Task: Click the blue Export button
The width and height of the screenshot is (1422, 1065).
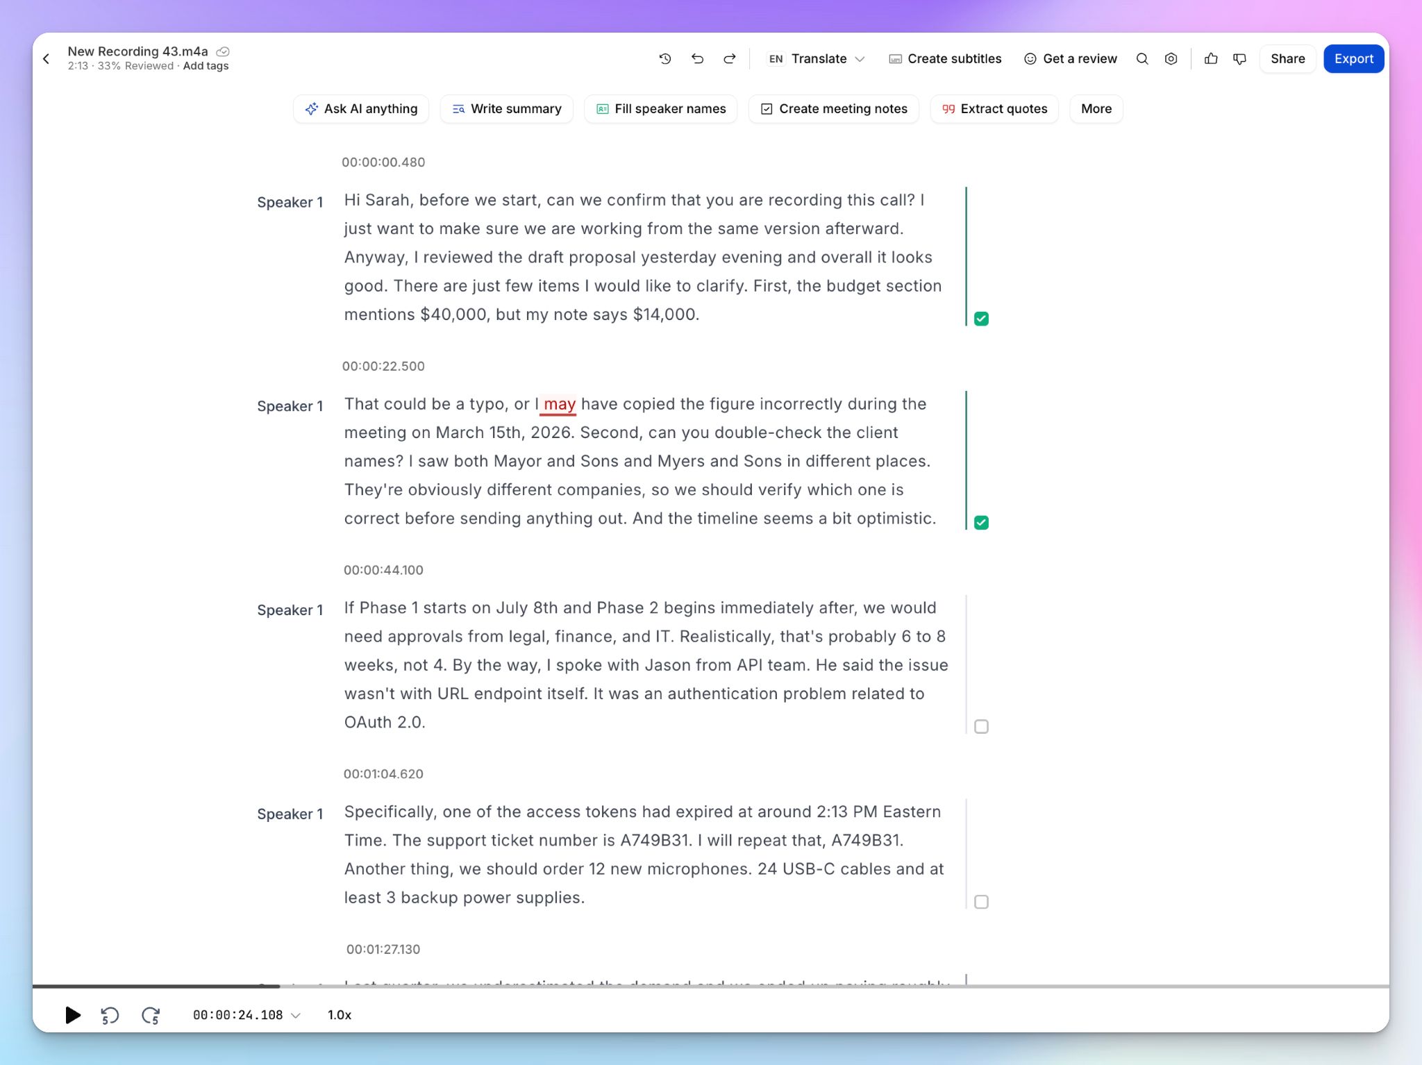Action: (1353, 59)
